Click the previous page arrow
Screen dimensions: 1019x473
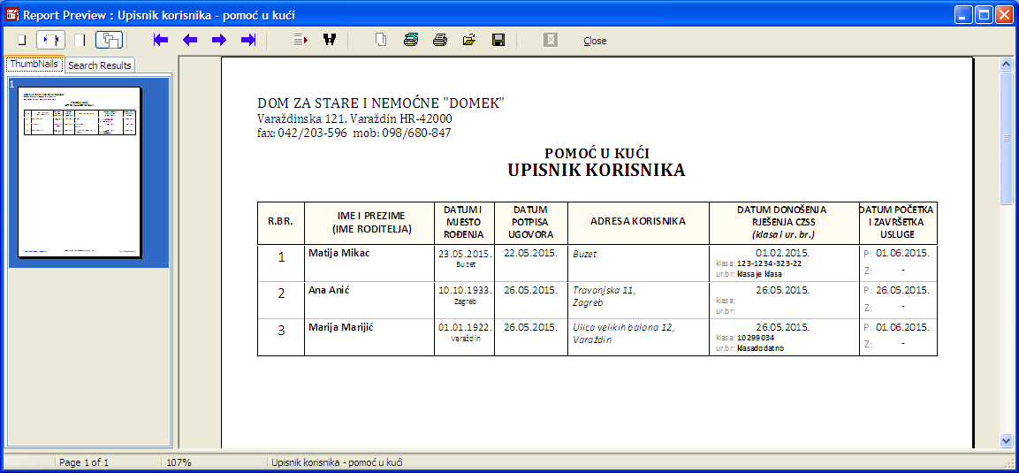pos(189,40)
